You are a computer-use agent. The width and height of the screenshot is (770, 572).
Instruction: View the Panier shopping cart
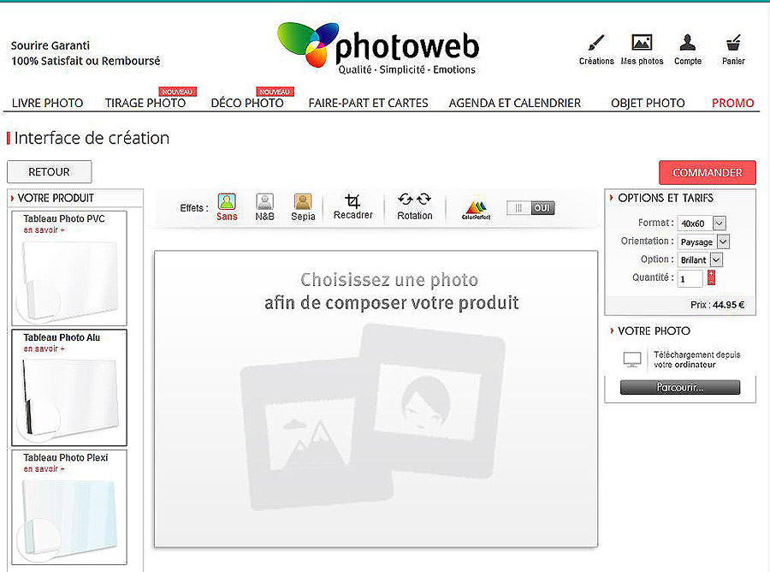click(x=732, y=47)
